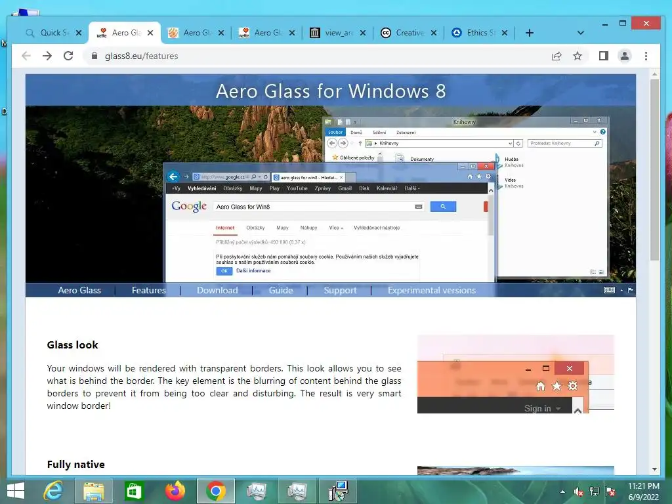Open the Chrome side panel icon
The height and width of the screenshot is (504, 672).
(x=604, y=56)
